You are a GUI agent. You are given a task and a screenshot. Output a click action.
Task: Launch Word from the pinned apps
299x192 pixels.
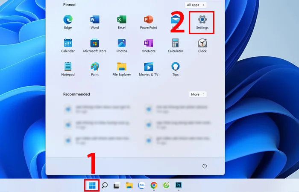95,20
